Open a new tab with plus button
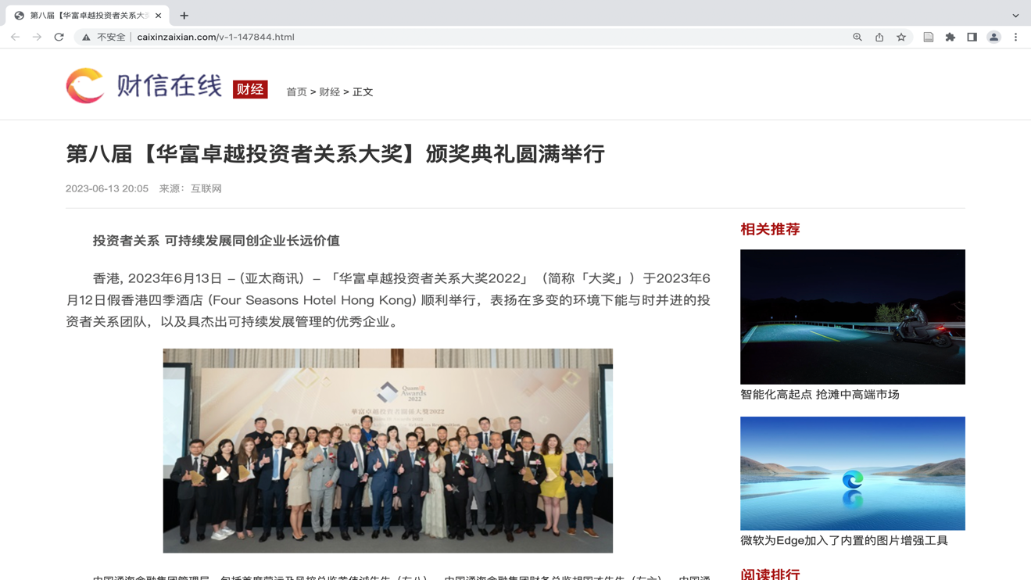 tap(184, 16)
